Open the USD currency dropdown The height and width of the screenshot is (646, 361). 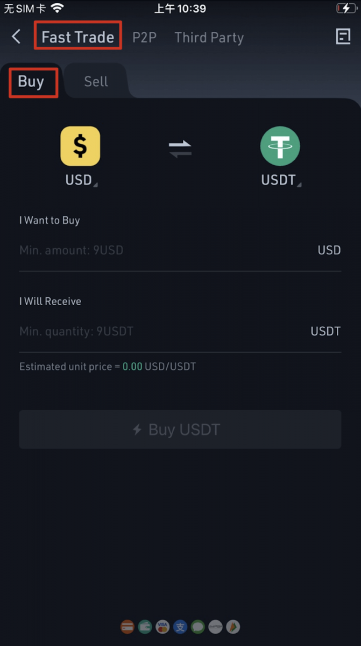81,180
